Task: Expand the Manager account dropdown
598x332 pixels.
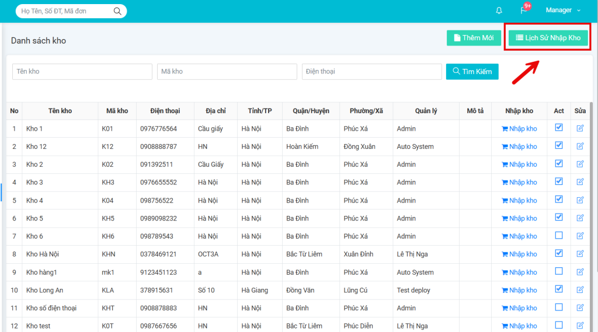Action: (563, 11)
